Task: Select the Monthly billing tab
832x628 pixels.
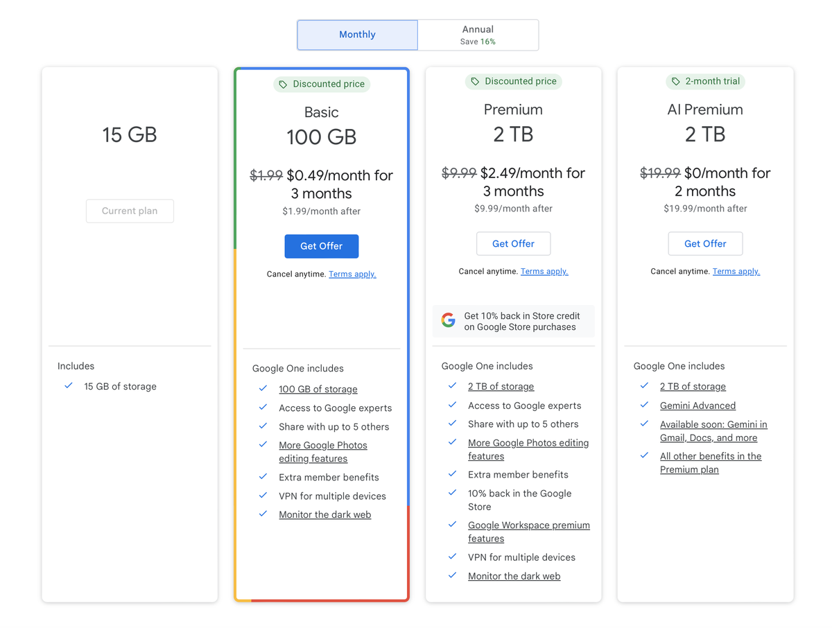Action: click(x=356, y=34)
